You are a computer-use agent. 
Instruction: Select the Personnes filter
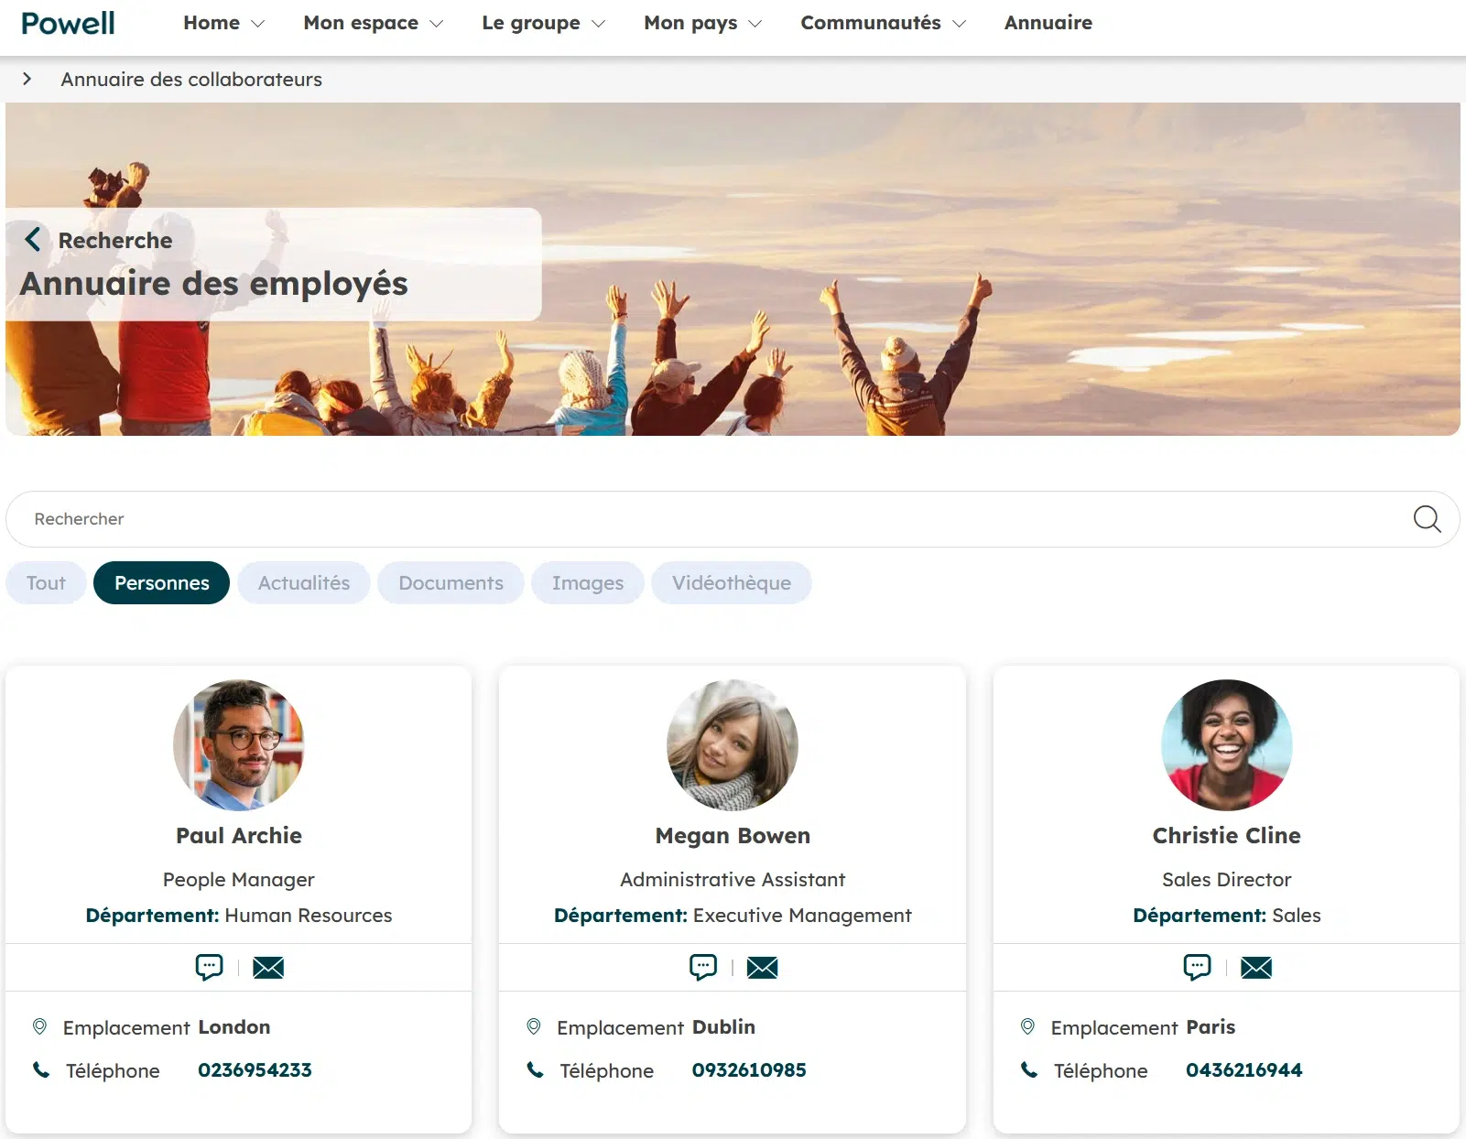point(161,582)
